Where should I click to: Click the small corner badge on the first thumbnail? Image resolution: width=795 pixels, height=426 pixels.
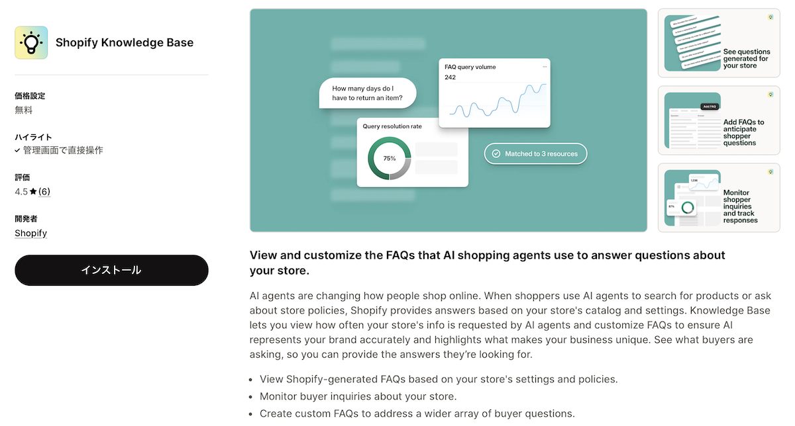click(770, 18)
